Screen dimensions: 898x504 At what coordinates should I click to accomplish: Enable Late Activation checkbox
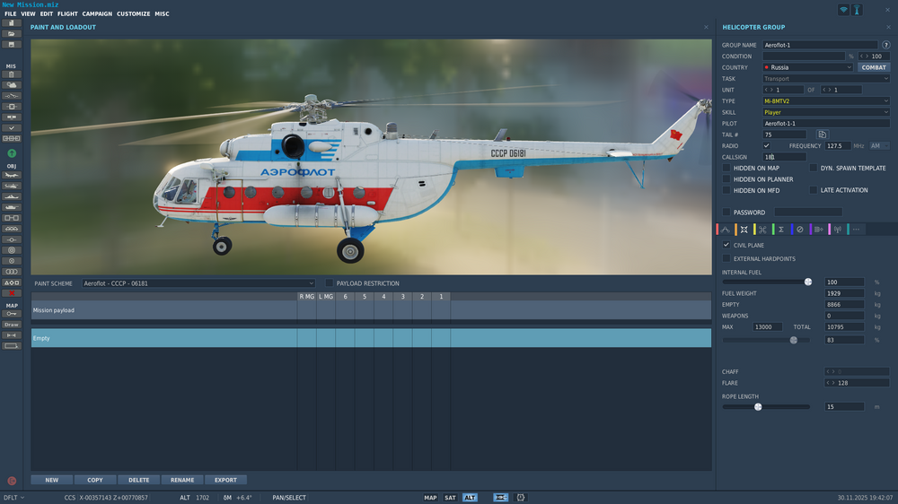(814, 190)
